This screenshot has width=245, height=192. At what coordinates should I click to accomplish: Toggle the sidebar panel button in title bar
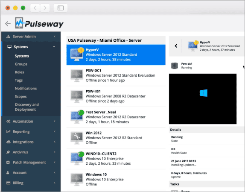pyautogui.click(x=61, y=8)
